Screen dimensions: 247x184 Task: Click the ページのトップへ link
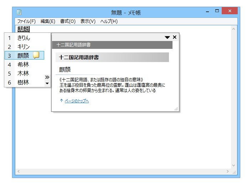(77, 101)
